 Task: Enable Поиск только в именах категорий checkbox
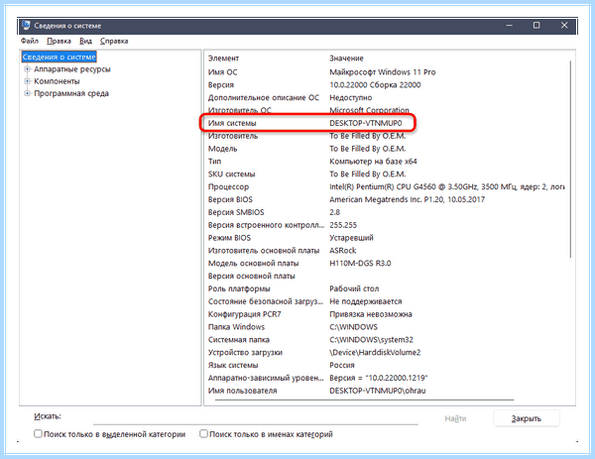pos(203,433)
